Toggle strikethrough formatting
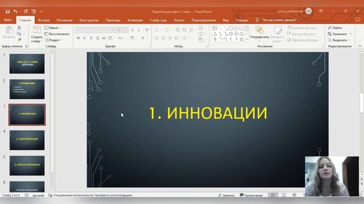Image resolution: width=364 pixels, height=204 pixels. [x=104, y=38]
